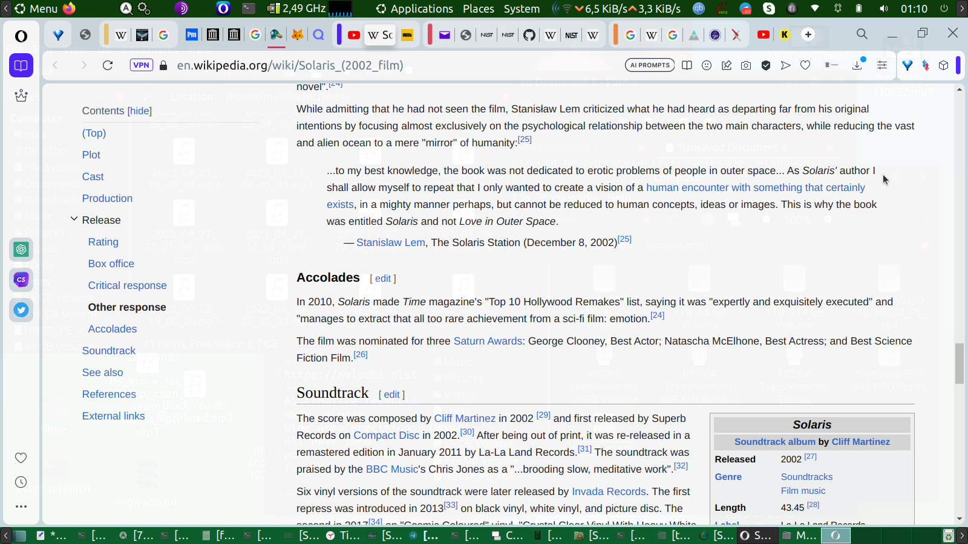
Task: Switch to the GitHub tab
Action: (529, 35)
